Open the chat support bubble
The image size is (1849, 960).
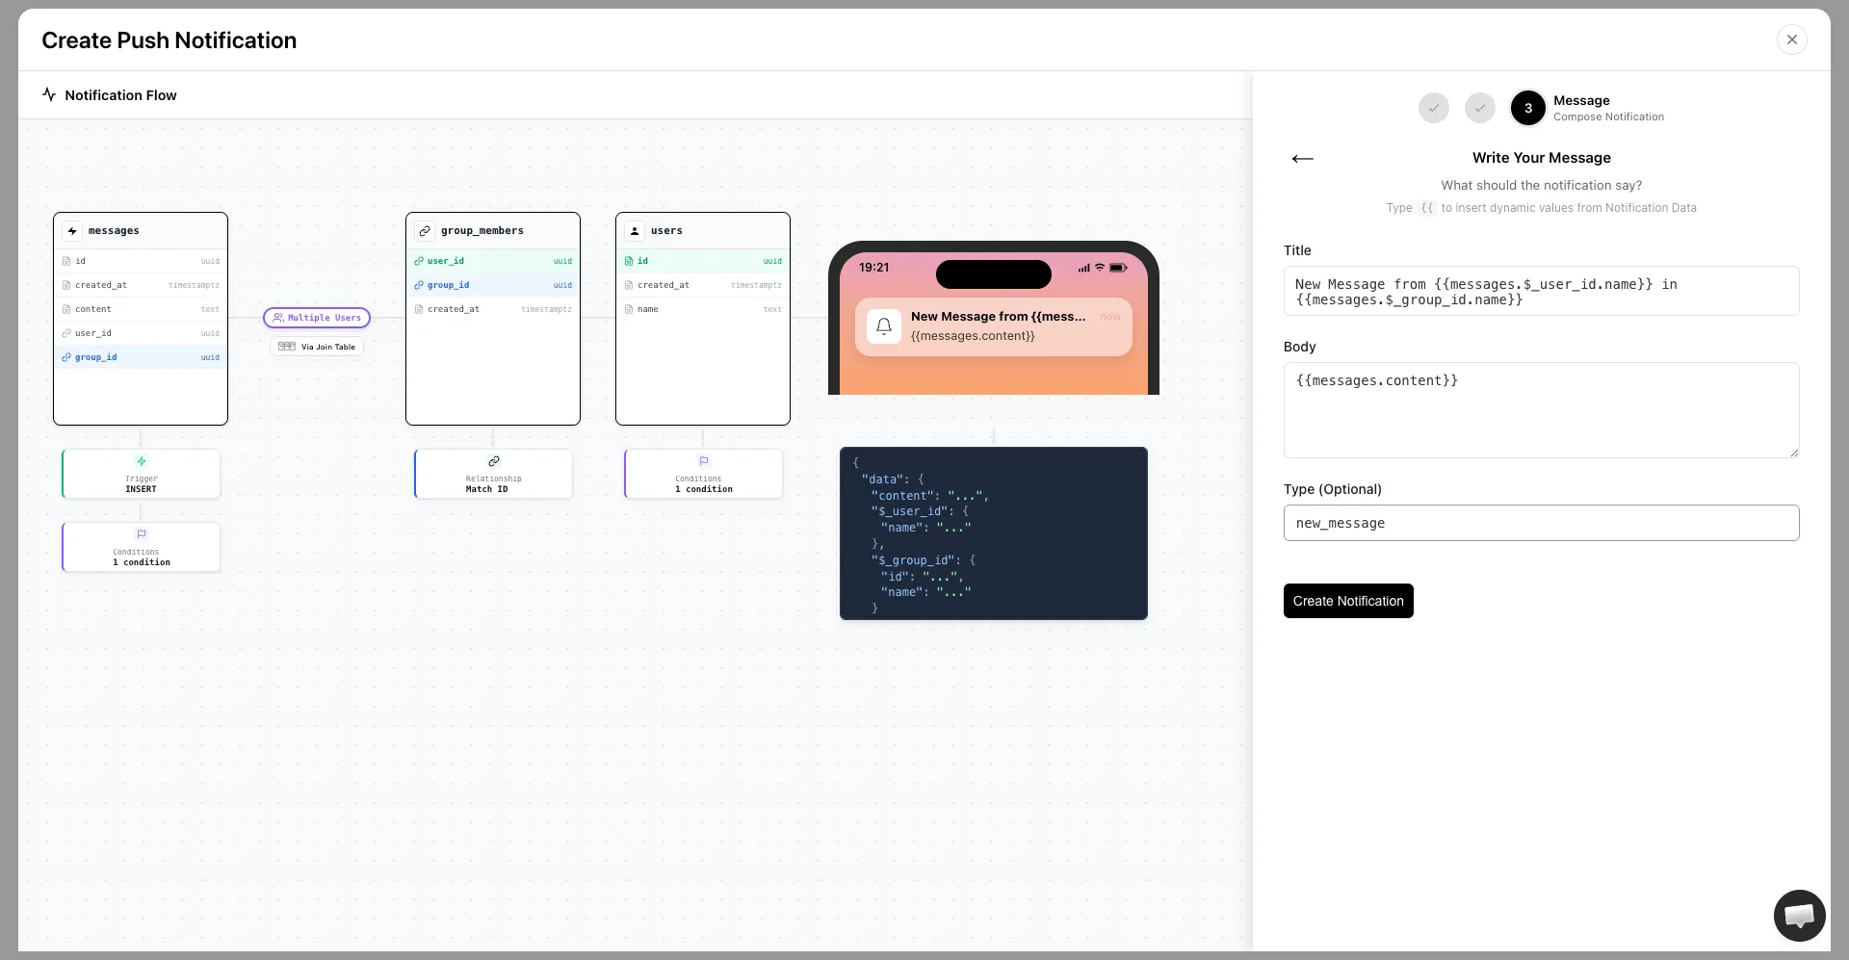click(x=1798, y=915)
